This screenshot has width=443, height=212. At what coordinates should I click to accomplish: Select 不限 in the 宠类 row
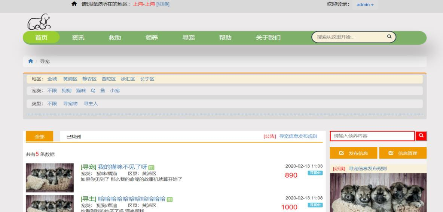[x=52, y=90]
